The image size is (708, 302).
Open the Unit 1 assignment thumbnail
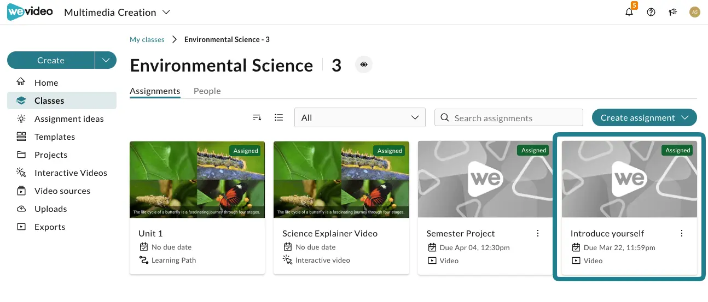(197, 180)
